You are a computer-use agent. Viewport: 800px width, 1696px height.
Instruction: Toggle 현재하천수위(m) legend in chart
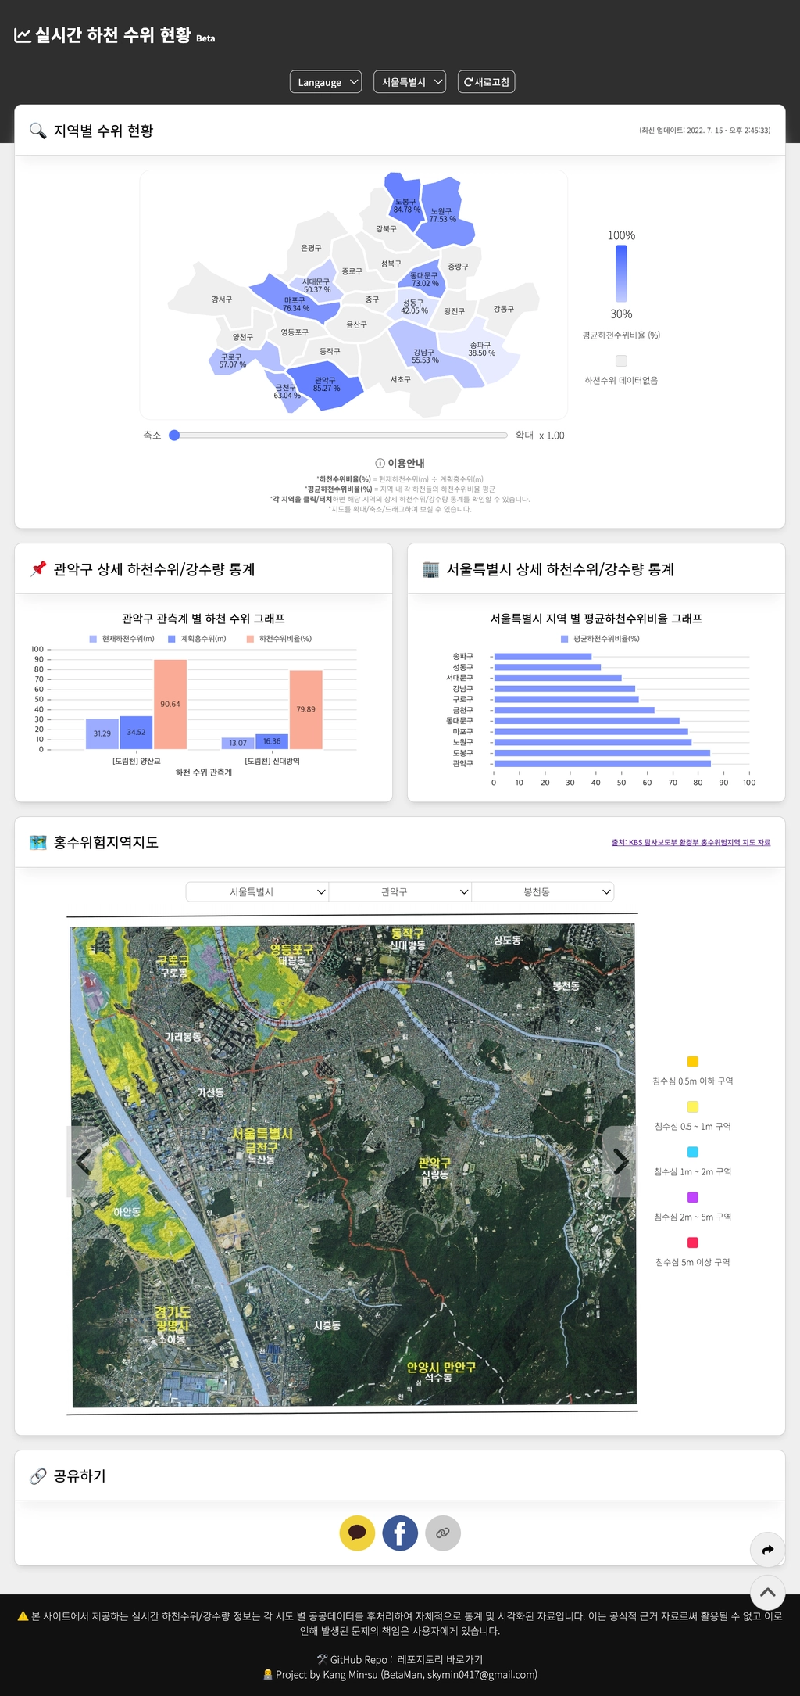122,639
